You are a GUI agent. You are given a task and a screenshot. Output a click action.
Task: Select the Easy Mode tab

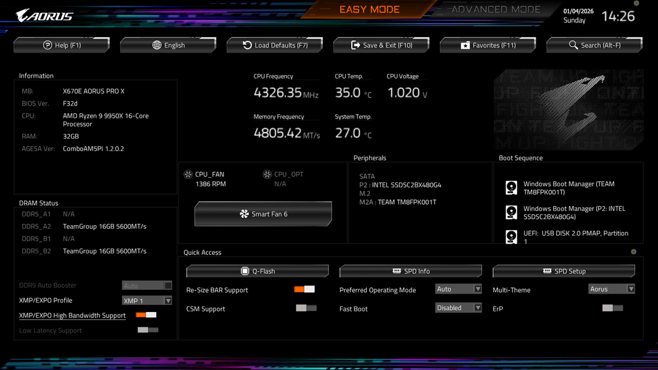click(x=369, y=9)
